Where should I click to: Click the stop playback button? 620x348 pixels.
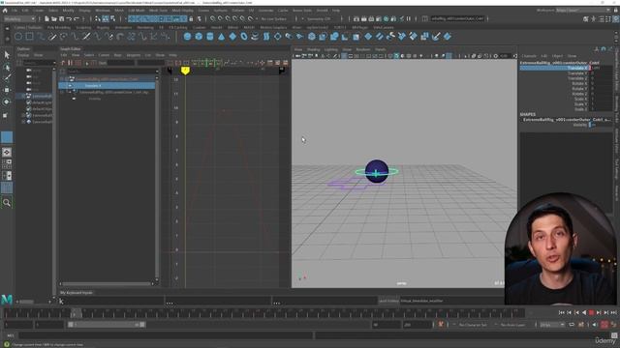click(592, 312)
